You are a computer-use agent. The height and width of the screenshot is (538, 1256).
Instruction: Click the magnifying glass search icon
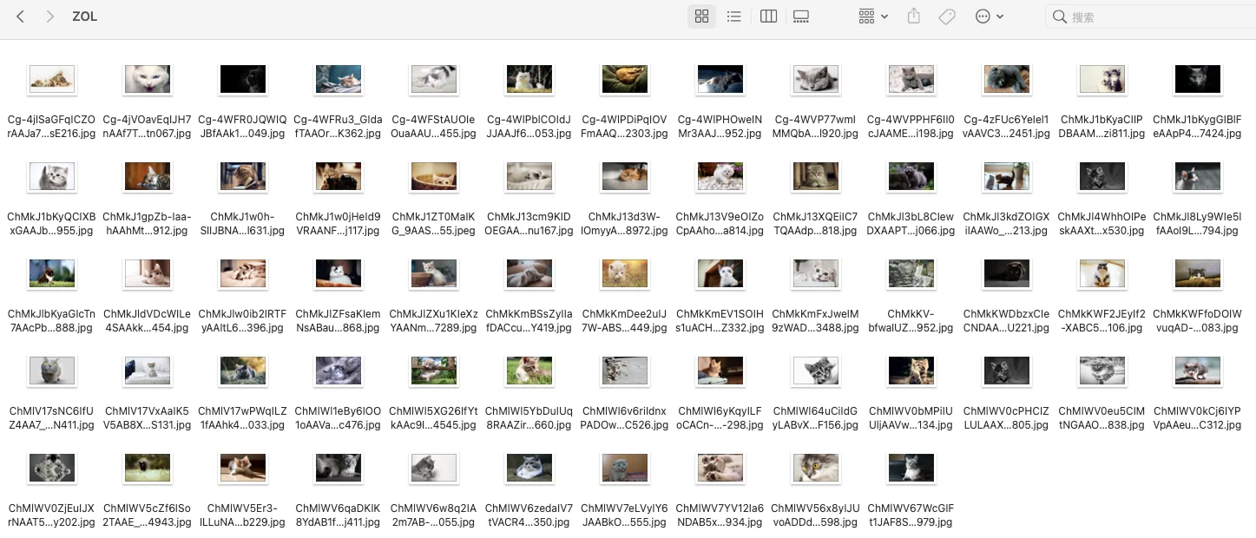1059,16
